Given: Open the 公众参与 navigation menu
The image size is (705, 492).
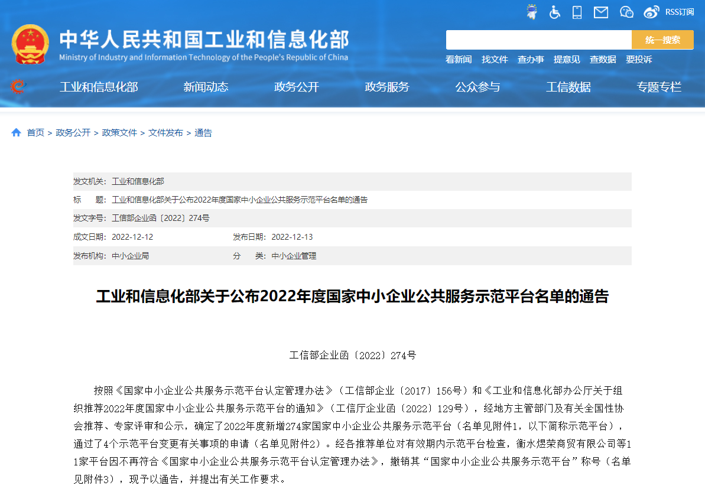Looking at the screenshot, I should point(478,86).
